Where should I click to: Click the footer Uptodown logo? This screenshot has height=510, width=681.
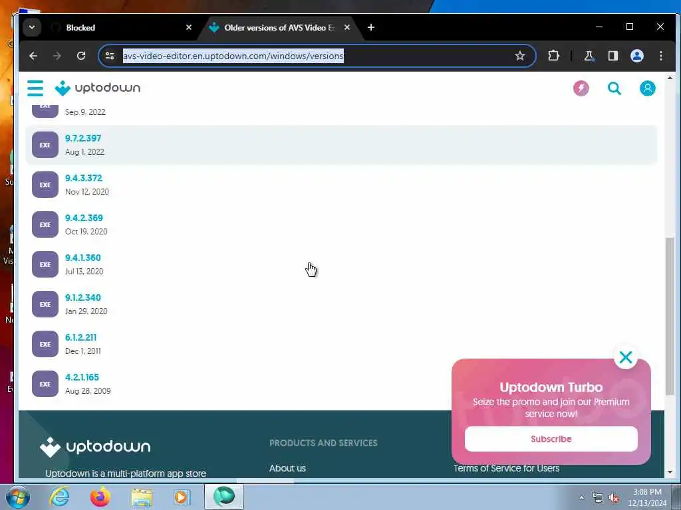coord(95,447)
